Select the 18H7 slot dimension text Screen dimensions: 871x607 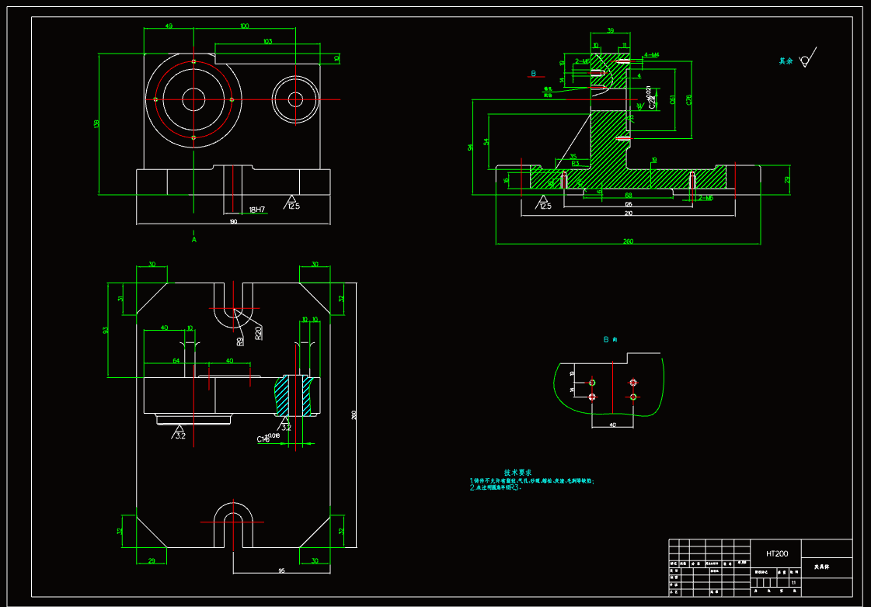[256, 210]
